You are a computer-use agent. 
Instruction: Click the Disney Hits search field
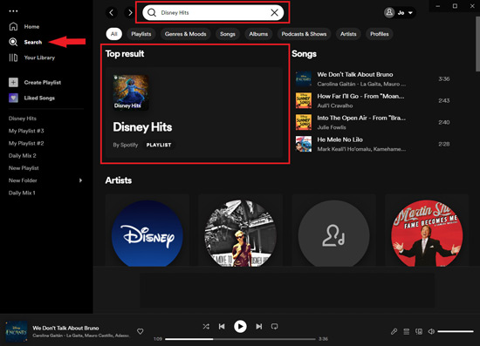(213, 12)
